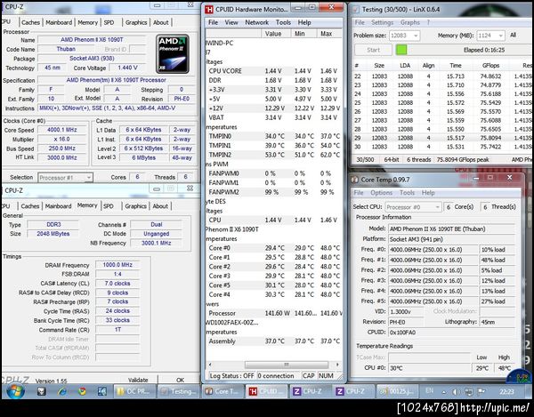The width and height of the screenshot is (534, 417).
Task: Click the AMD Phenom II logo in CPU-Z
Action: [x=173, y=53]
